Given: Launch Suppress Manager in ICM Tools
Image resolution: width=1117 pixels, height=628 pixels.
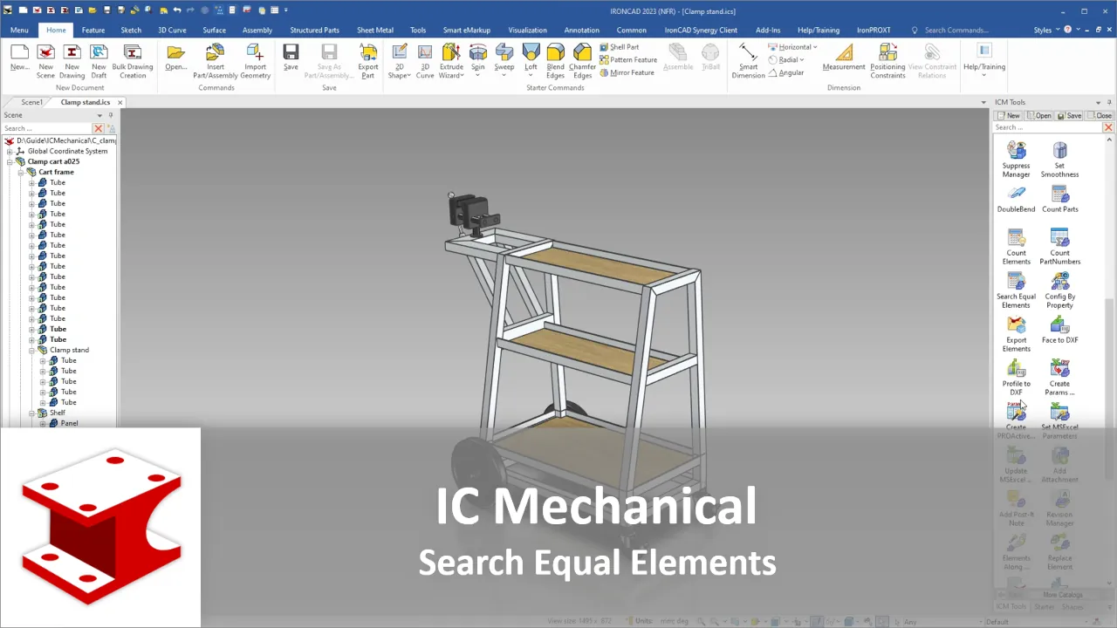Looking at the screenshot, I should [x=1016, y=160].
